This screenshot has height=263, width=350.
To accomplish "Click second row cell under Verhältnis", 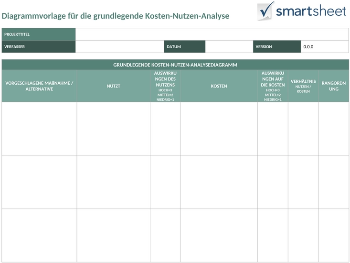I will pos(303,182).
